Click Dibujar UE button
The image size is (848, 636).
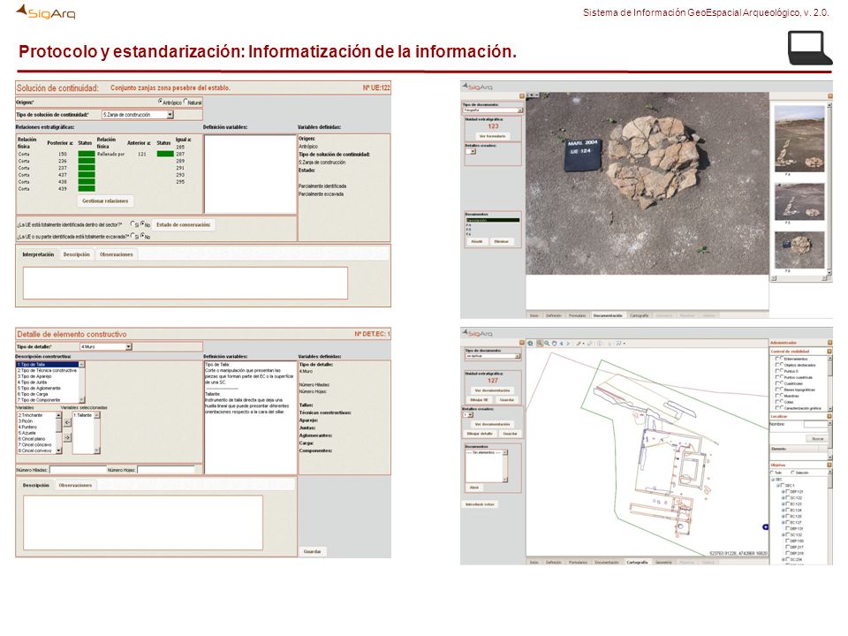pyautogui.click(x=479, y=399)
